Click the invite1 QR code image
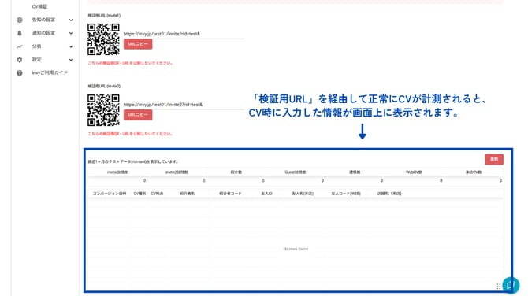Viewport: 528px width, 296px height. tap(103, 39)
